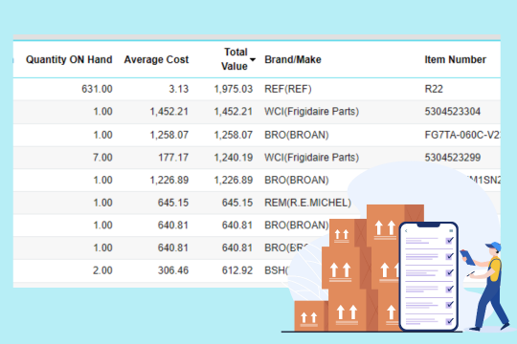Click the REF(REF) brand cell
The image size is (517, 344).
click(288, 89)
